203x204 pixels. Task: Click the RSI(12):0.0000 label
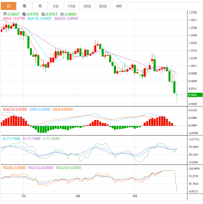coord(41,168)
